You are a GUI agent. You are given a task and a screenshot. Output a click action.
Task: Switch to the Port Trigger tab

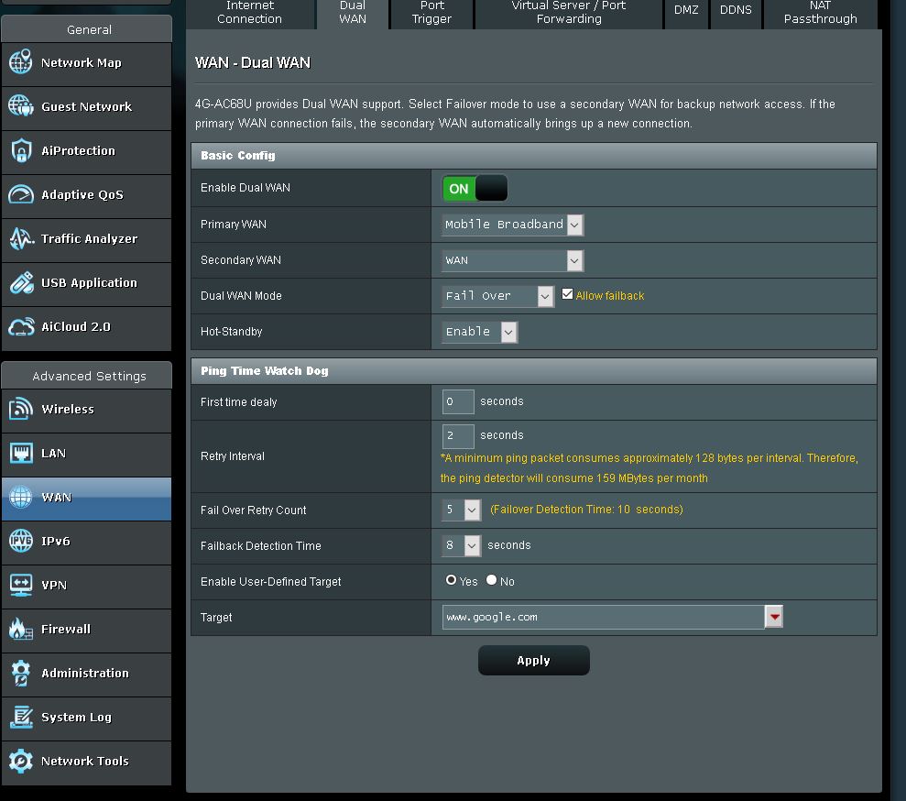[431, 13]
